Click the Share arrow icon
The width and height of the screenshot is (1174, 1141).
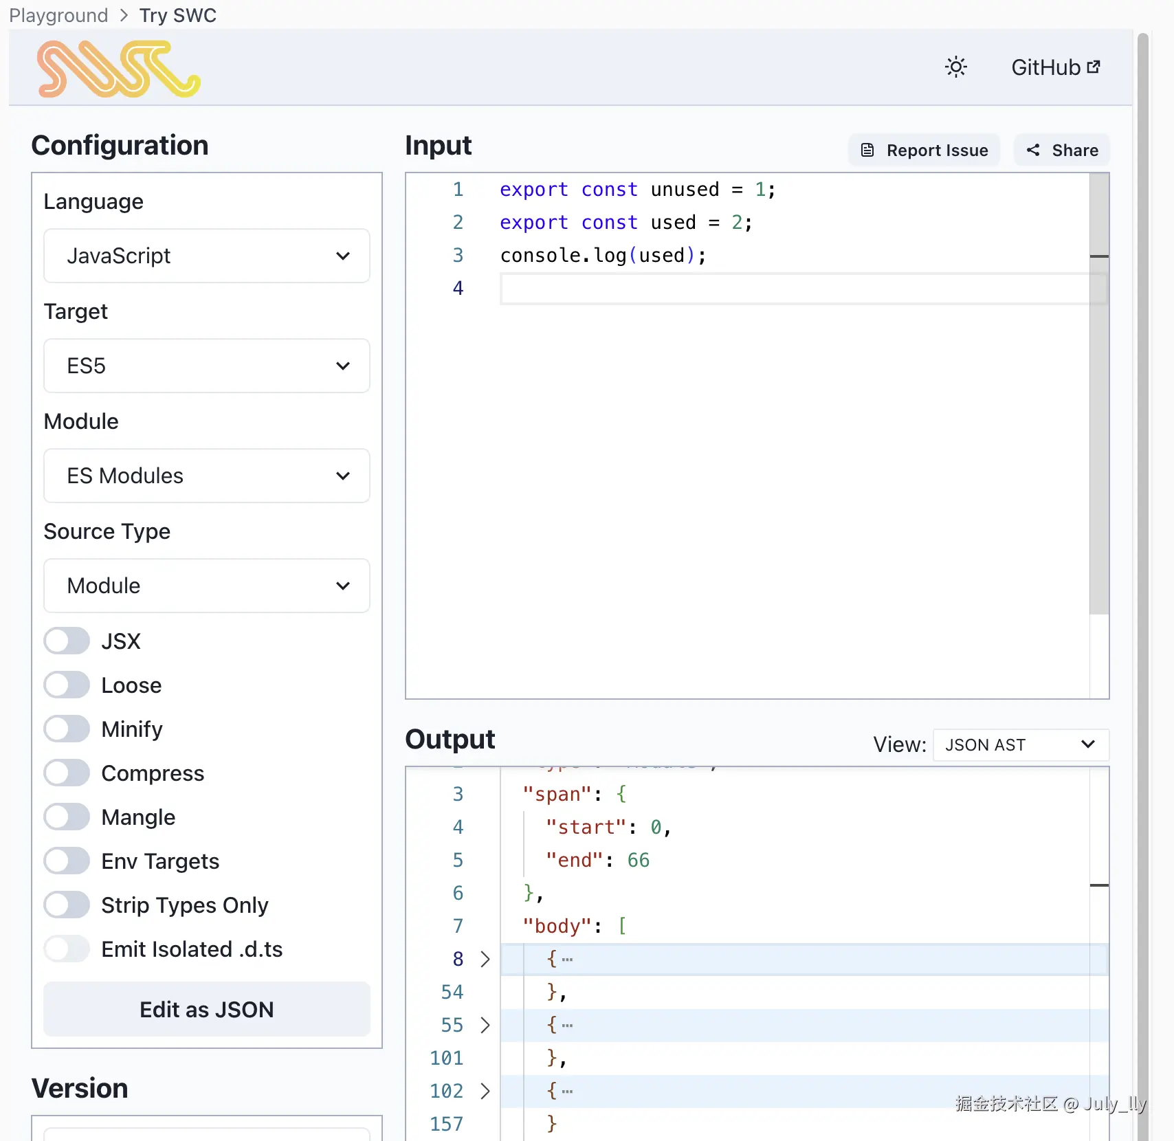pyautogui.click(x=1032, y=150)
